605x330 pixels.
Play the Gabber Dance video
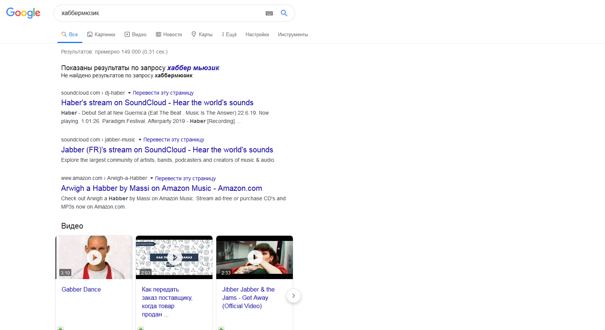94,258
